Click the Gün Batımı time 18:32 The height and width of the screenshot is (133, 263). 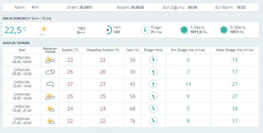pyautogui.click(x=241, y=7)
